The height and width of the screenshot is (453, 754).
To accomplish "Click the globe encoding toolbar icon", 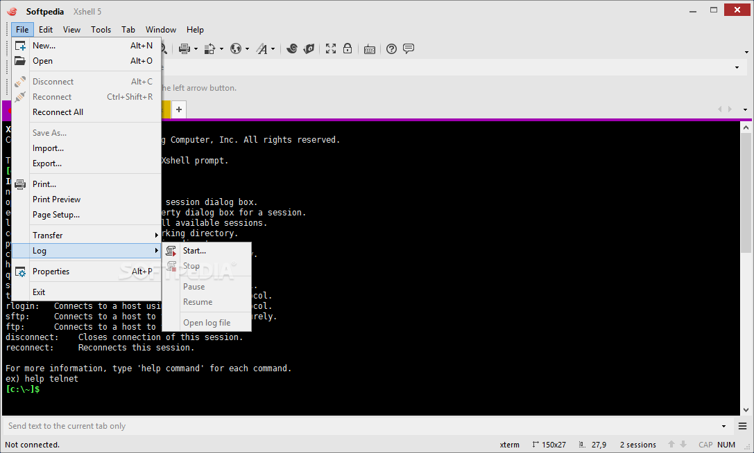I will (236, 48).
